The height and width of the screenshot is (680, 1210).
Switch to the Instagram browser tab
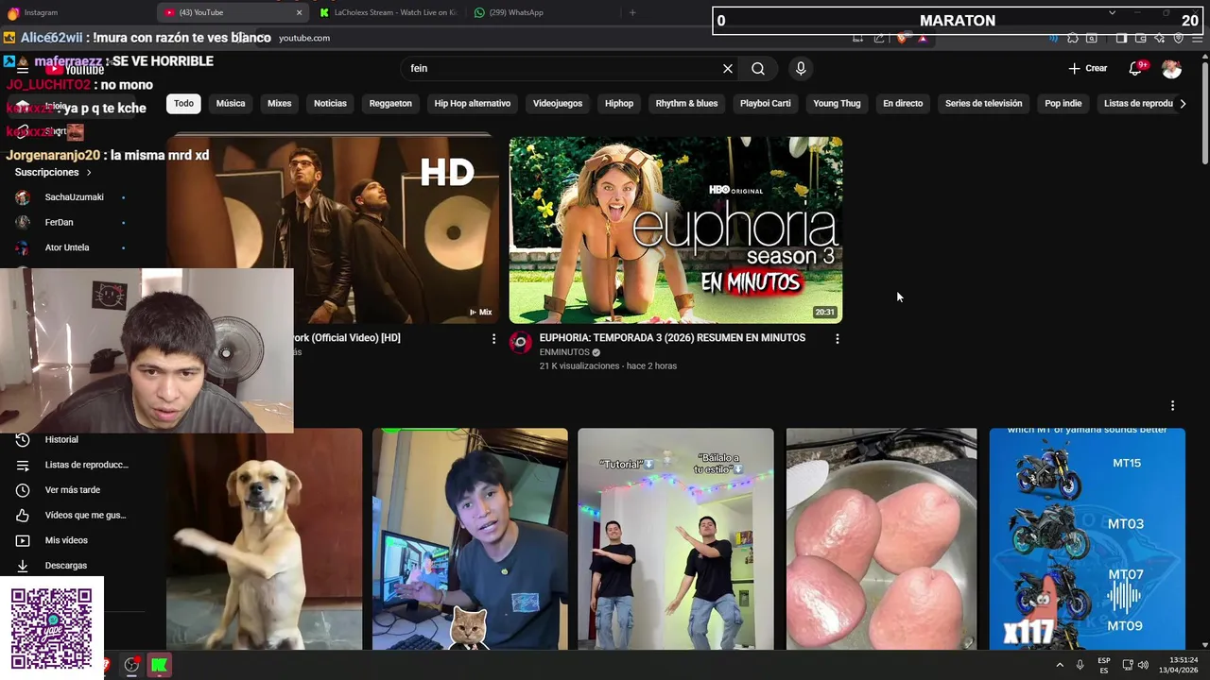tap(76, 12)
